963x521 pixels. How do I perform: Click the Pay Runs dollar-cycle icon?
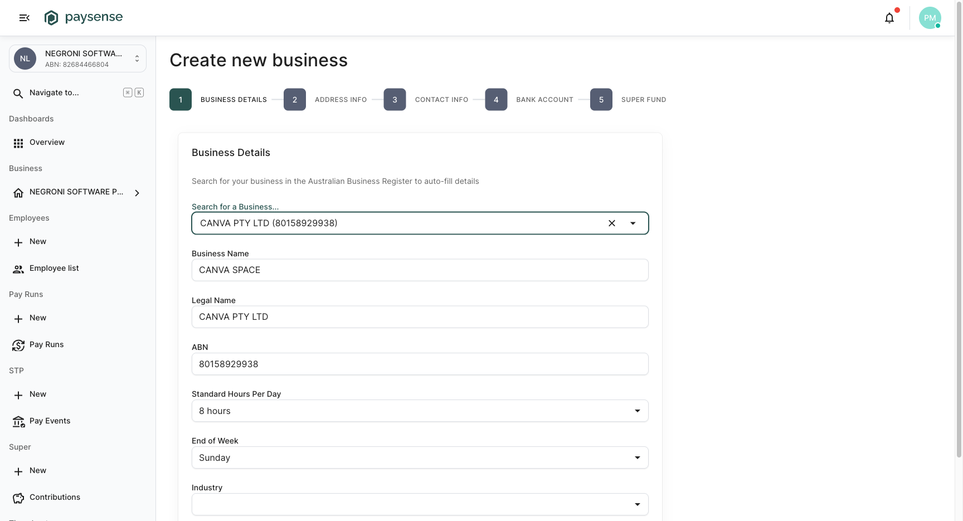pos(18,345)
